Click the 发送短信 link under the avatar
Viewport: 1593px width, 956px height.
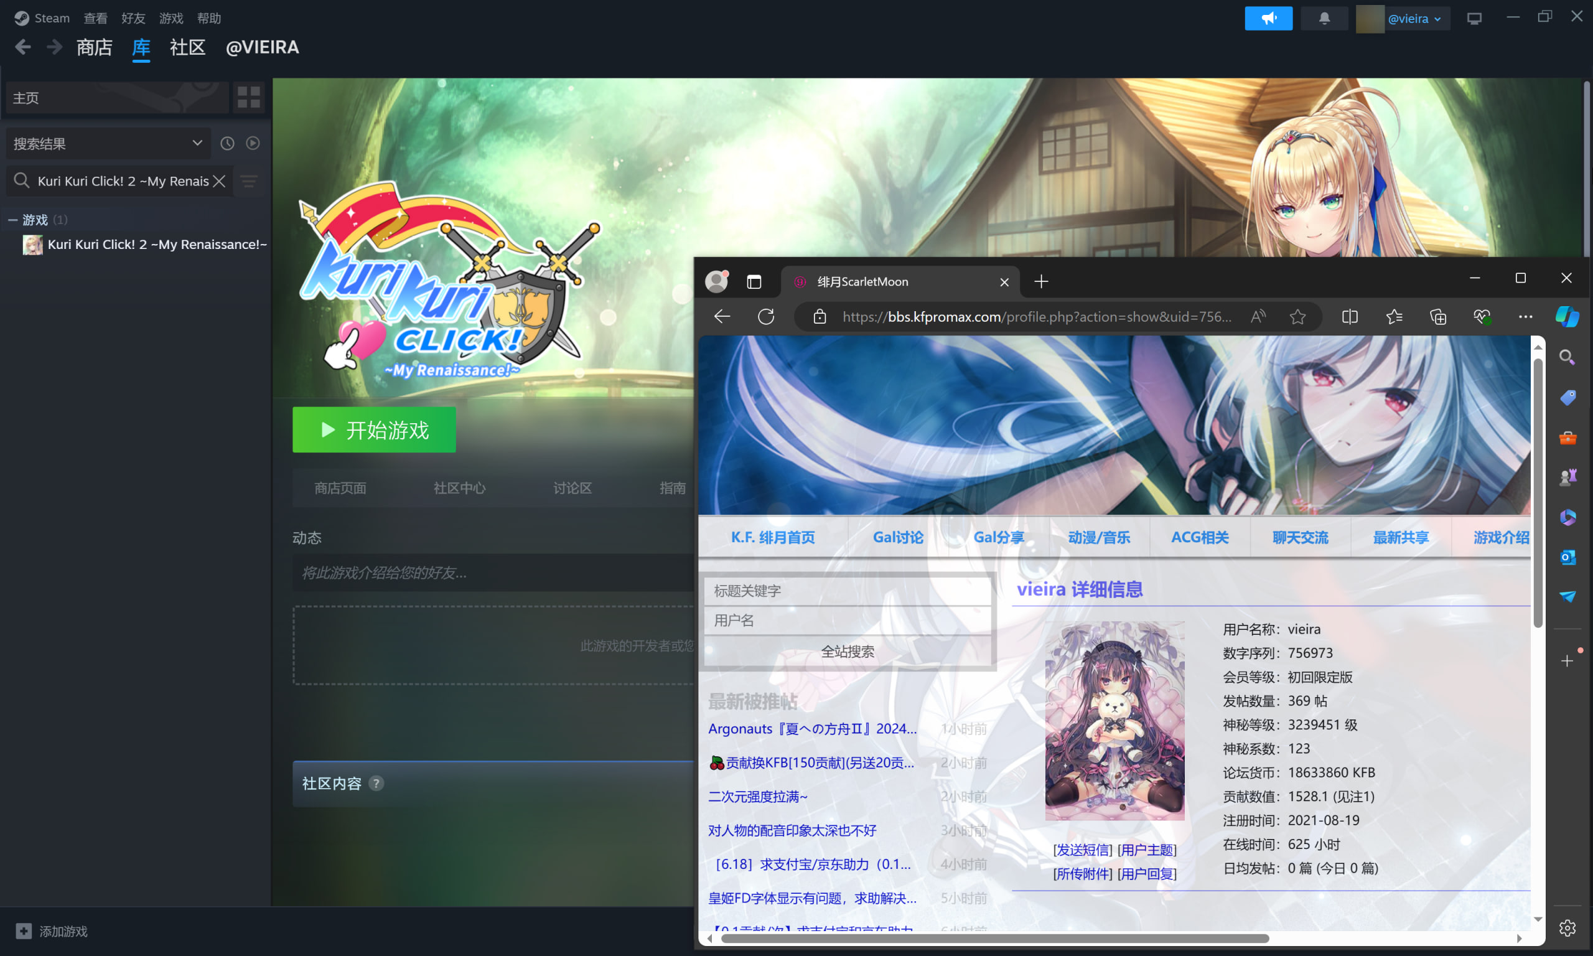point(1082,850)
